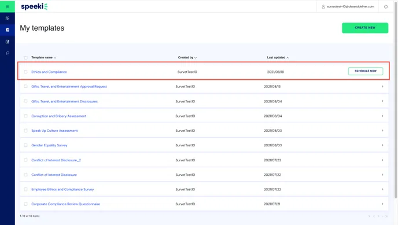Image resolution: width=398 pixels, height=225 pixels.
Task: Expand the Gifts Travel Approval Request row chevron
Action: click(382, 87)
